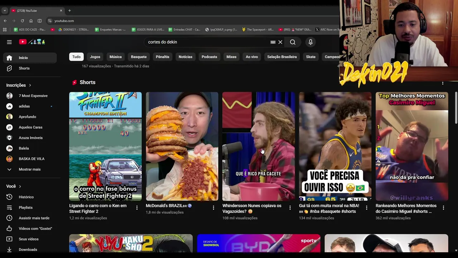Clear the search text with X
The width and height of the screenshot is (458, 258).
[280, 42]
